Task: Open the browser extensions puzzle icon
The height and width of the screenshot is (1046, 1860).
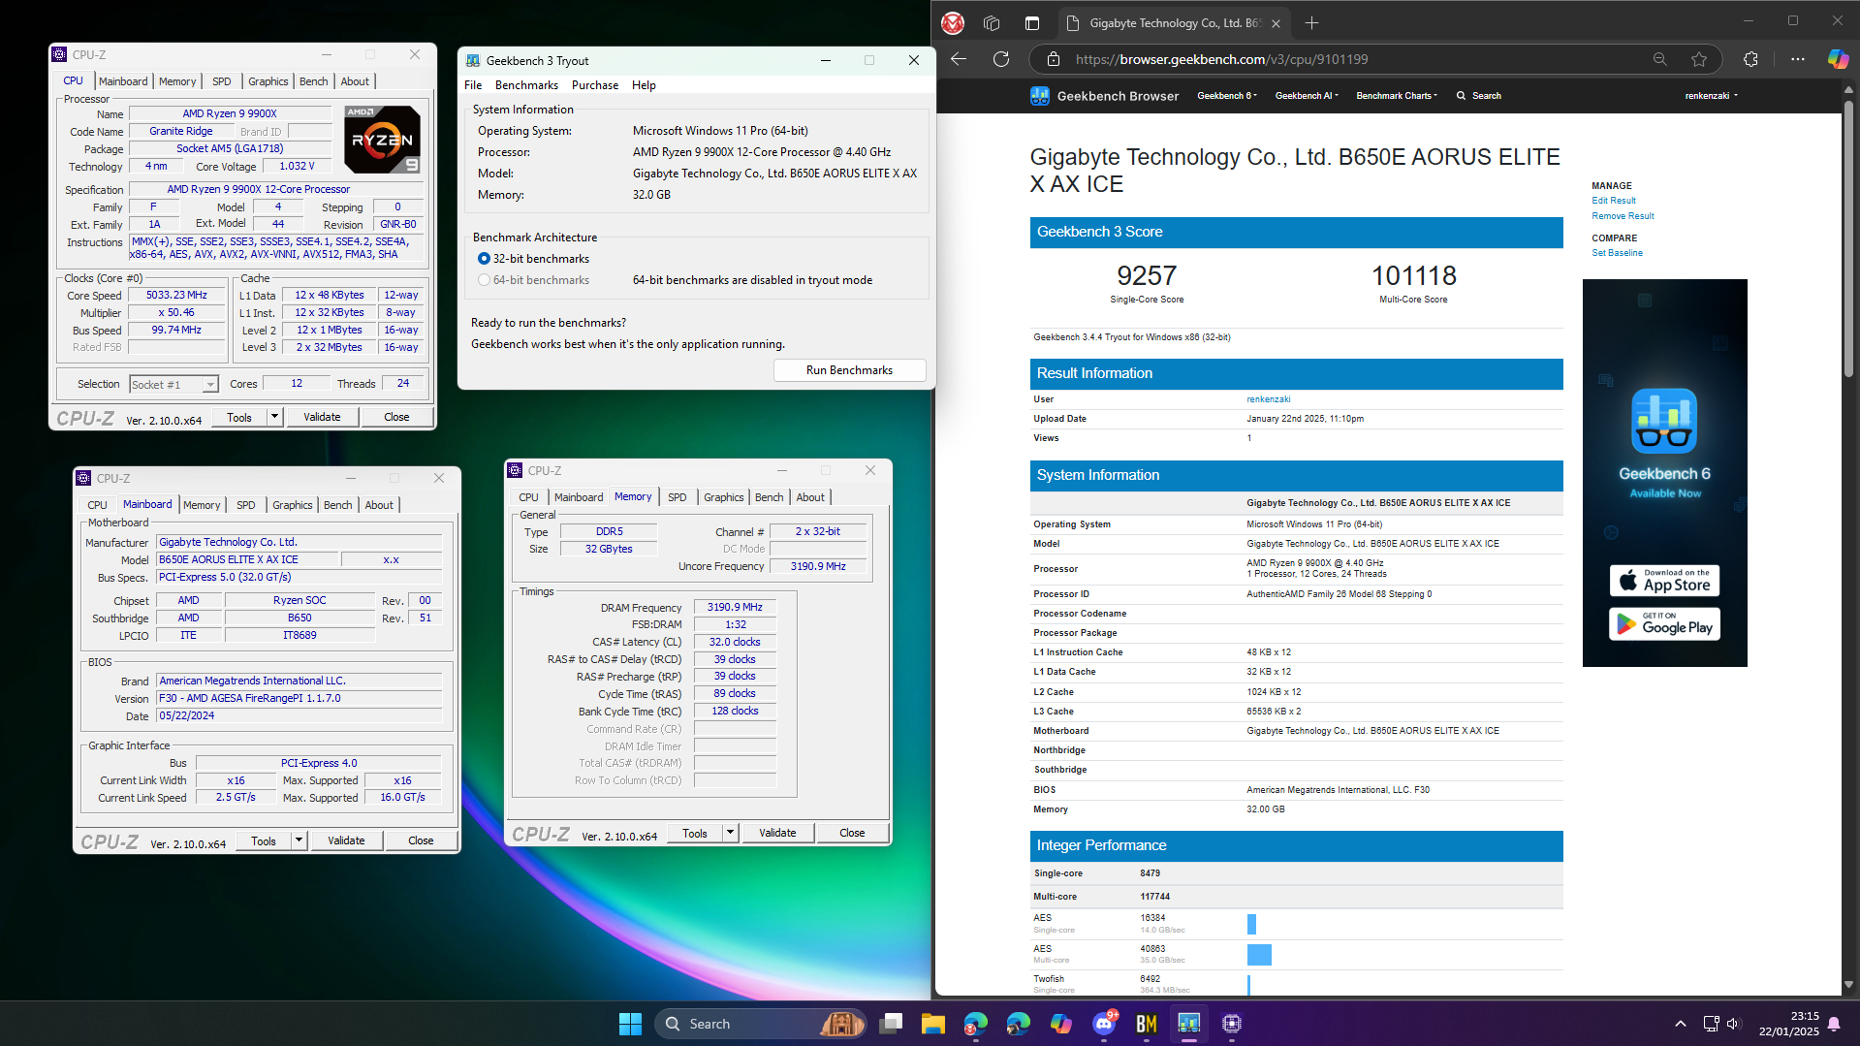Action: [1750, 59]
